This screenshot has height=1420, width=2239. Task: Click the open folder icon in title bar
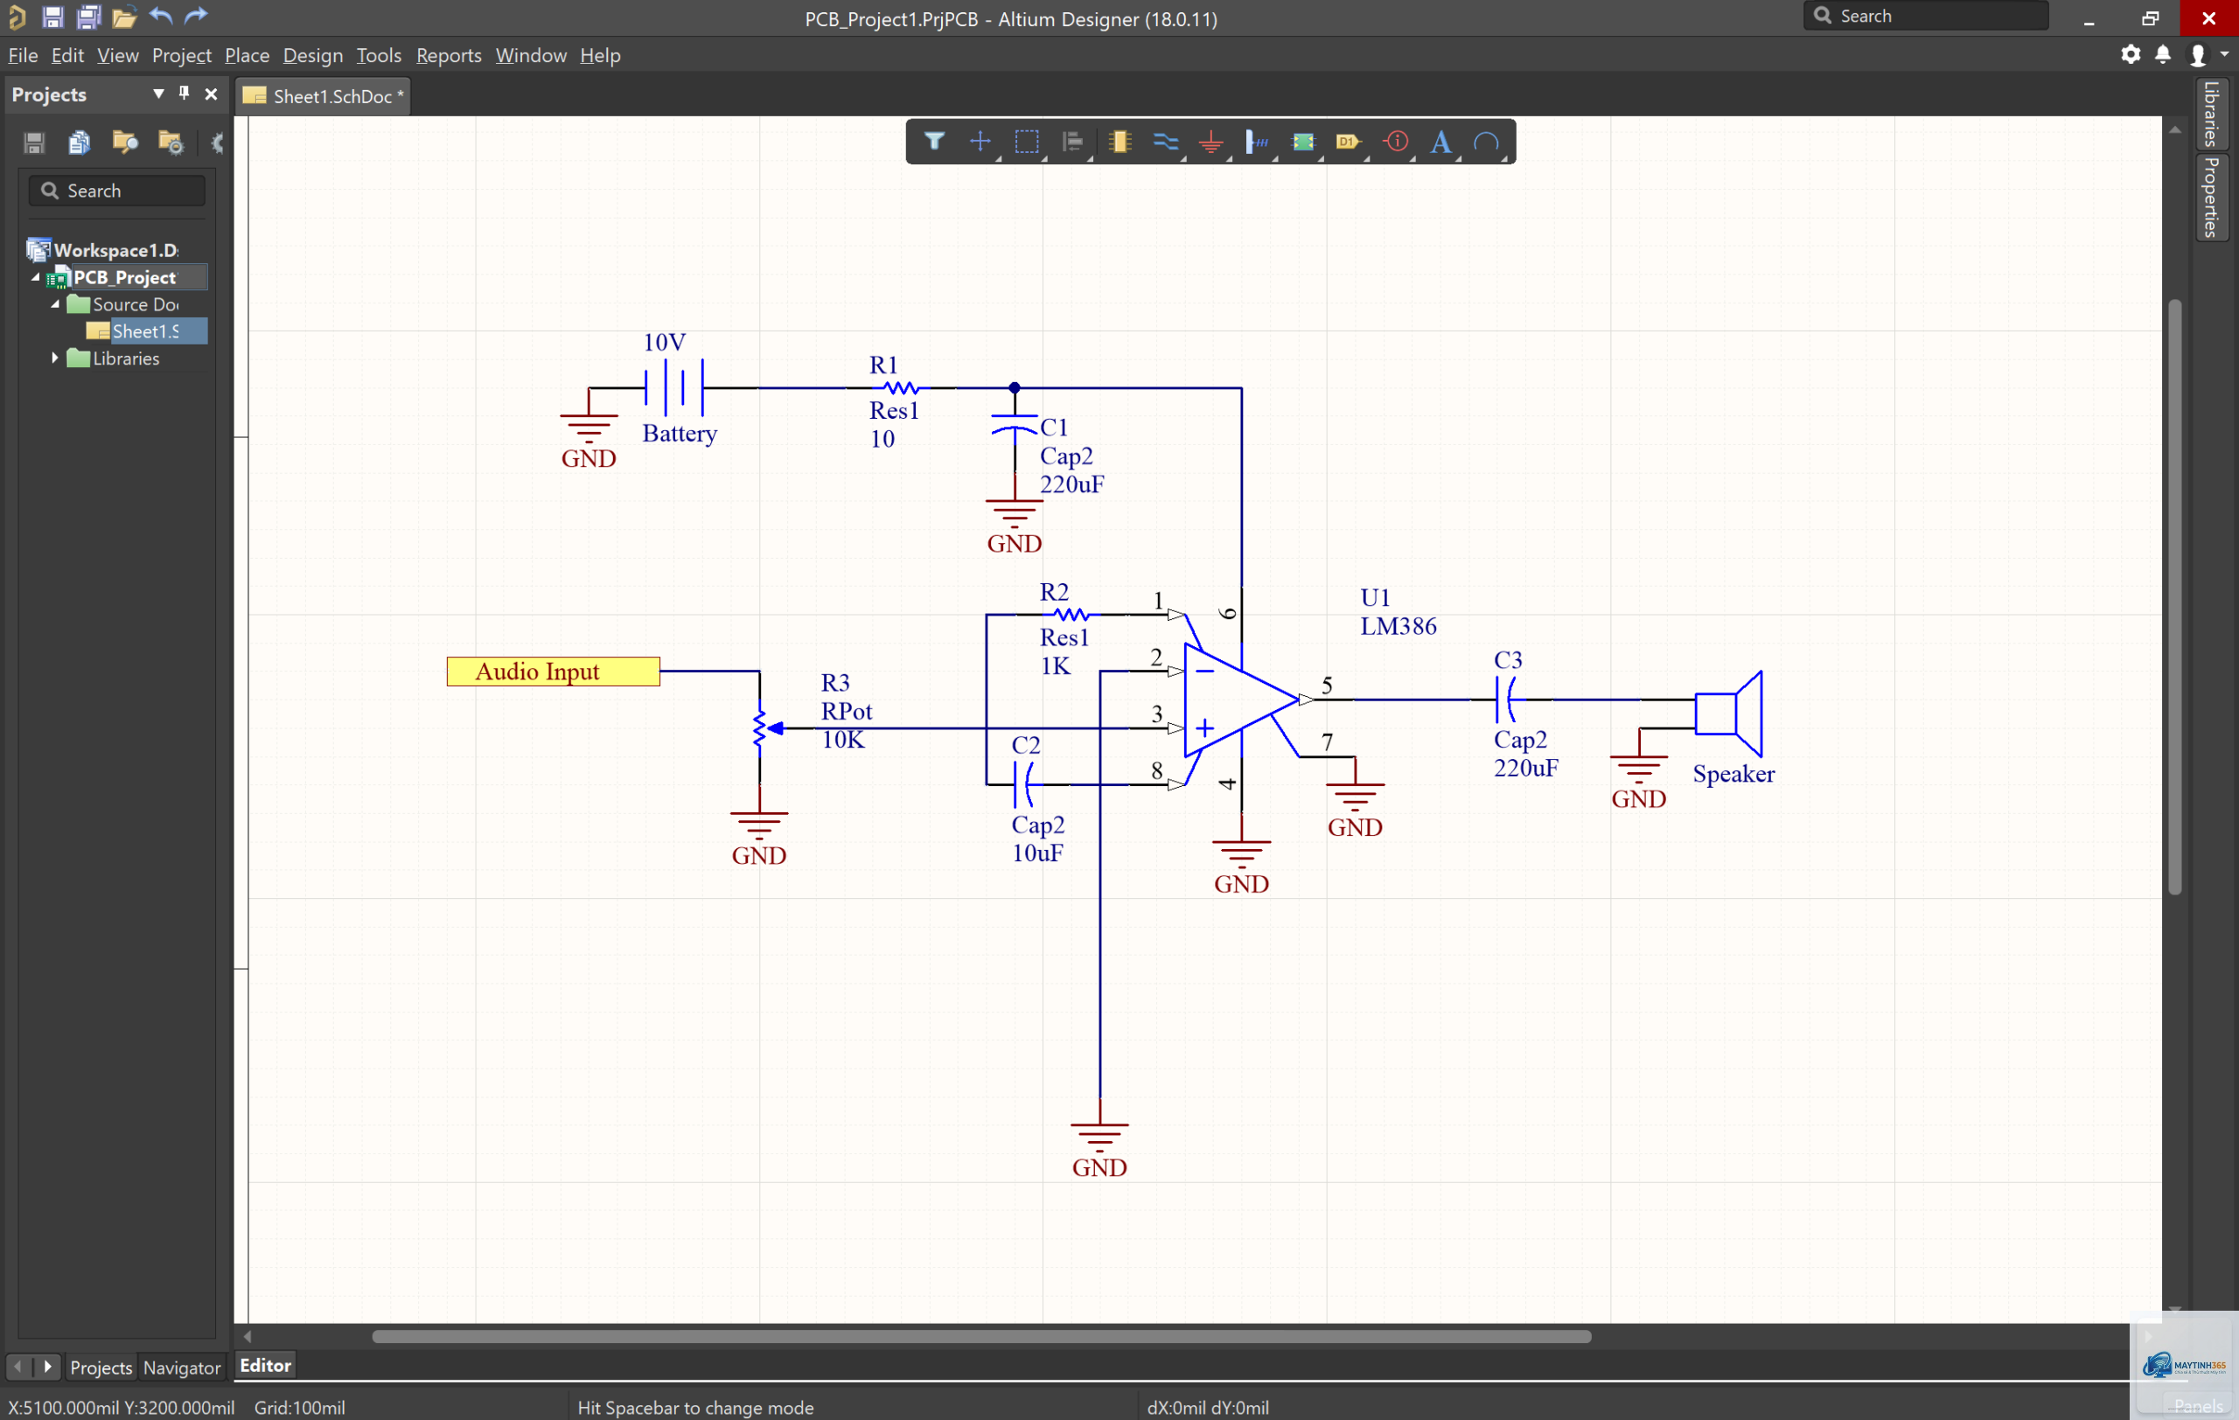[x=123, y=17]
